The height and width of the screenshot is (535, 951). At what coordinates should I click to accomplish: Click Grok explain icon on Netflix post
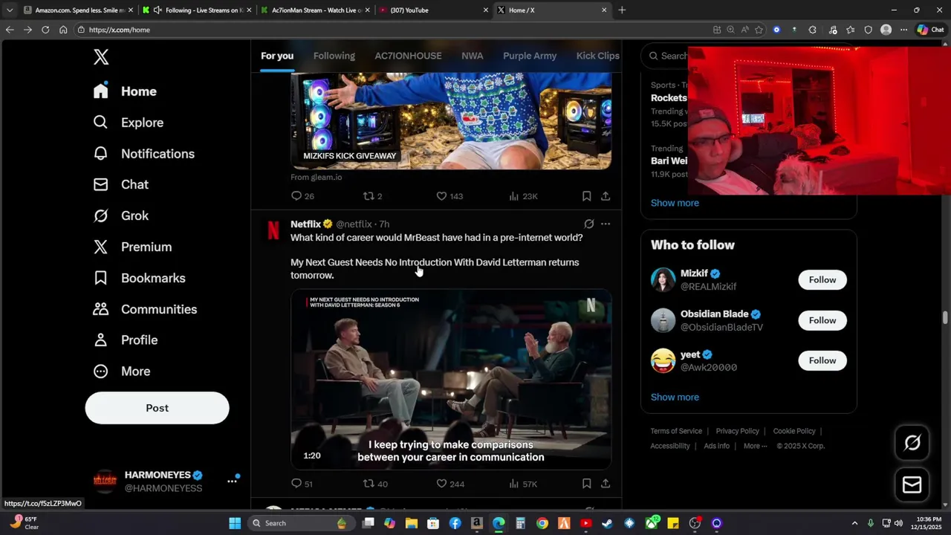click(x=589, y=224)
